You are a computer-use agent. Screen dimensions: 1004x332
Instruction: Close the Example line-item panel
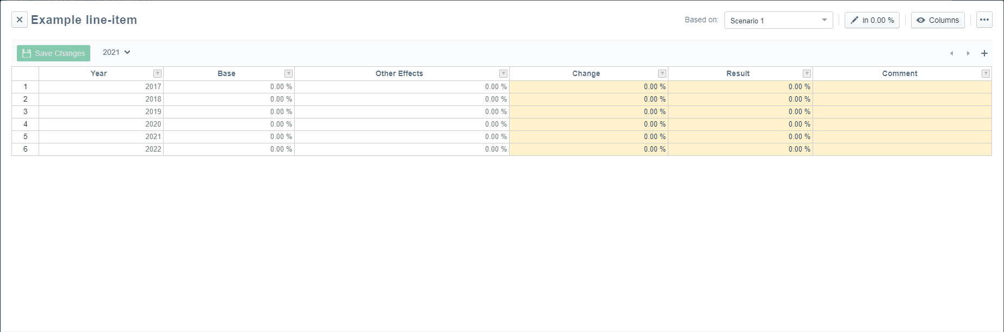[x=20, y=20]
